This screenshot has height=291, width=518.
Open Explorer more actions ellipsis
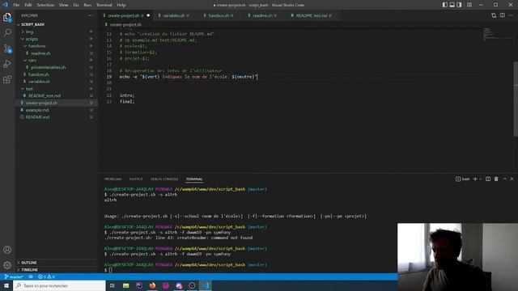91,15
